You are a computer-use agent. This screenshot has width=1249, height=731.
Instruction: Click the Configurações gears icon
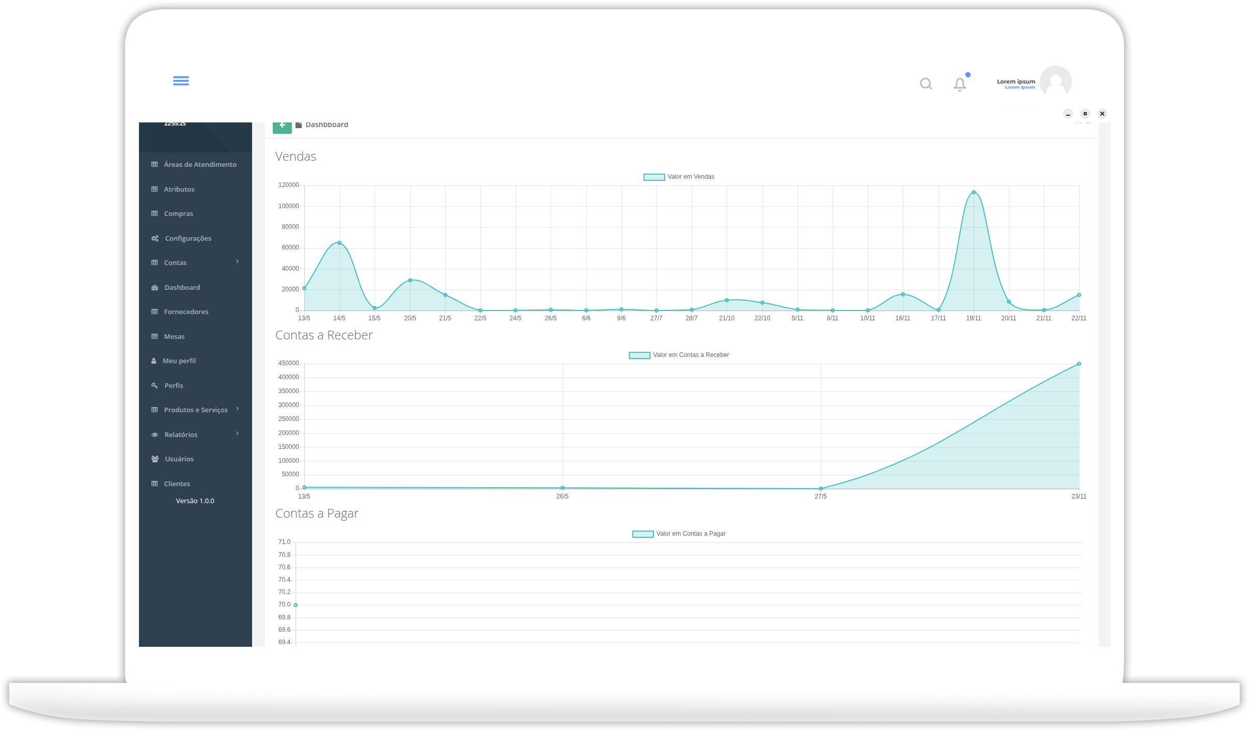(155, 239)
